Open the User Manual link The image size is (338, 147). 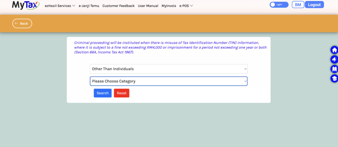tap(148, 6)
